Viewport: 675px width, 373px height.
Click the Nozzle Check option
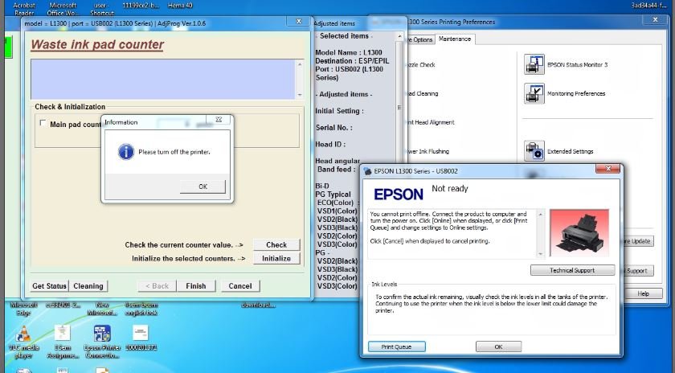point(420,64)
